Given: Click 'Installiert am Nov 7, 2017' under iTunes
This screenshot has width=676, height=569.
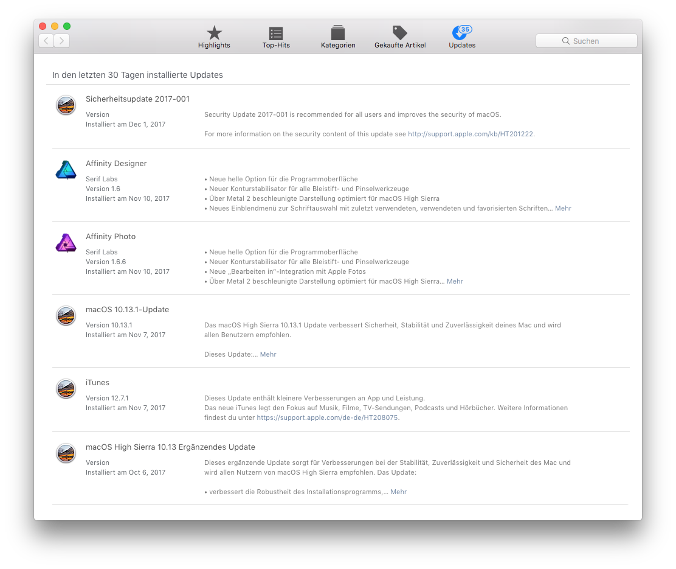Looking at the screenshot, I should coord(125,408).
